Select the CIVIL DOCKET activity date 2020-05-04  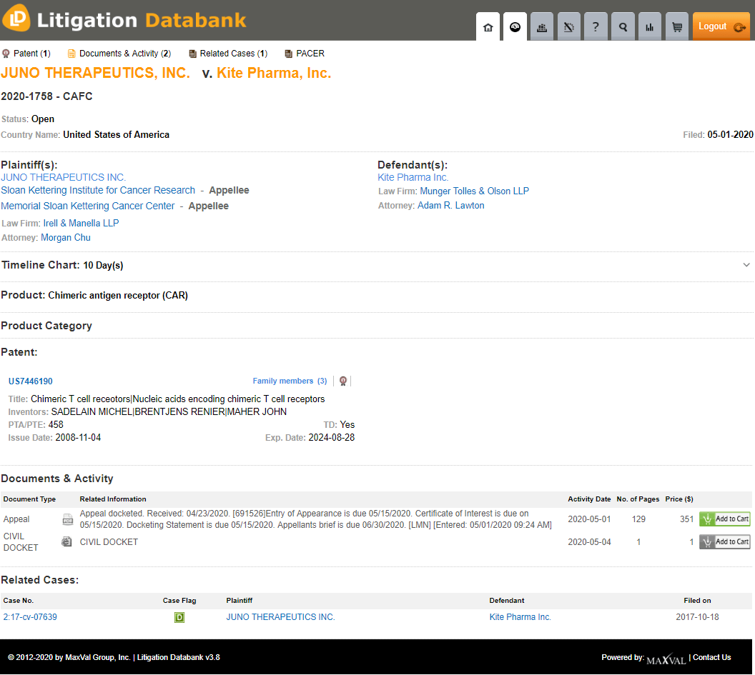[x=589, y=542]
